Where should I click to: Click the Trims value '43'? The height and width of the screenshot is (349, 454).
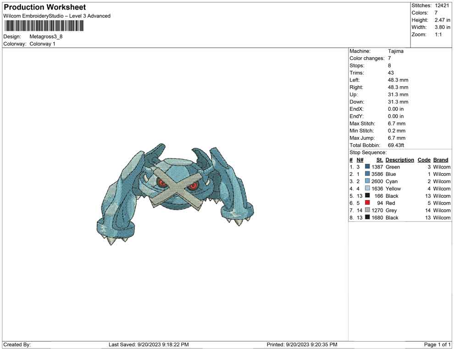[x=391, y=73]
